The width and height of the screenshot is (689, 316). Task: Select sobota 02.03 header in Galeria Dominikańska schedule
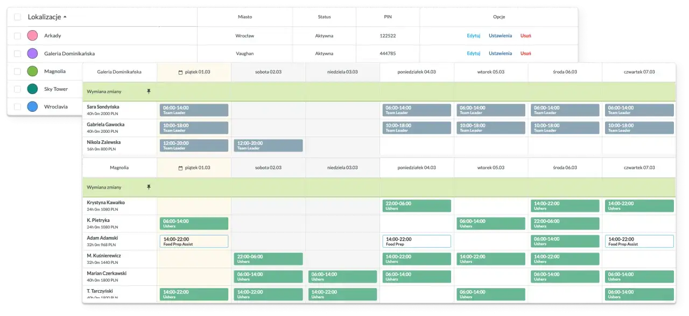click(x=268, y=72)
